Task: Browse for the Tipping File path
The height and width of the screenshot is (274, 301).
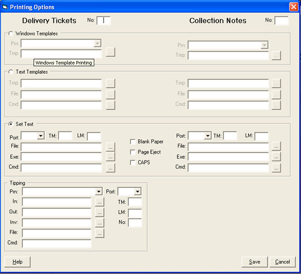Action: 99,233
